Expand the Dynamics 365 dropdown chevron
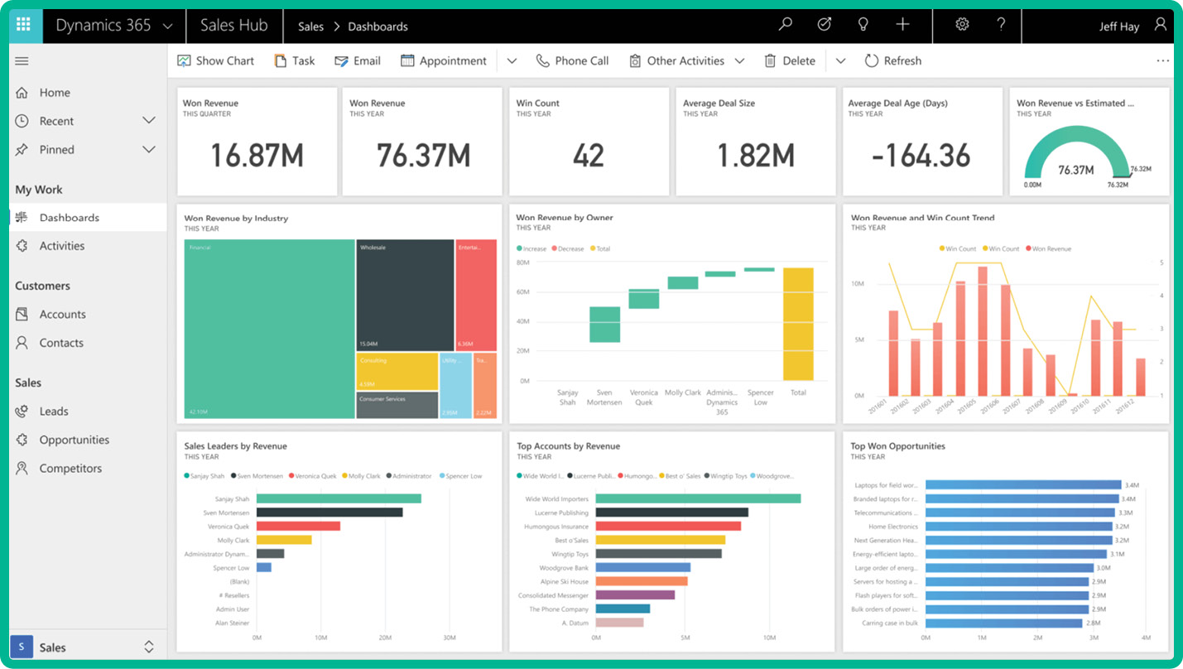Screen dimensions: 1183x669 [x=168, y=26]
